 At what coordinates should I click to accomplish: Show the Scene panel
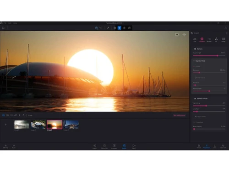coord(199,146)
